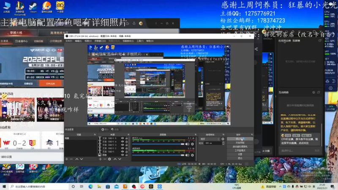Open Microsoft Edge from the taskbar
Screen dimensions: 338x190
coord(90,186)
